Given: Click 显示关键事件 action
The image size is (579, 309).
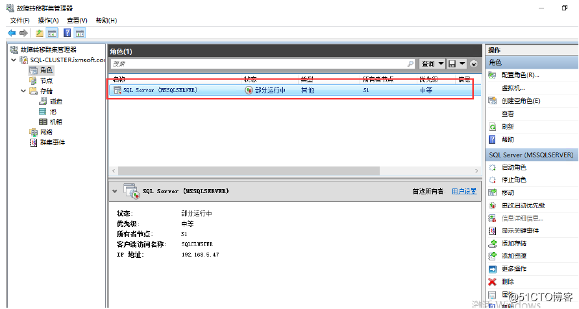Looking at the screenshot, I should [520, 231].
